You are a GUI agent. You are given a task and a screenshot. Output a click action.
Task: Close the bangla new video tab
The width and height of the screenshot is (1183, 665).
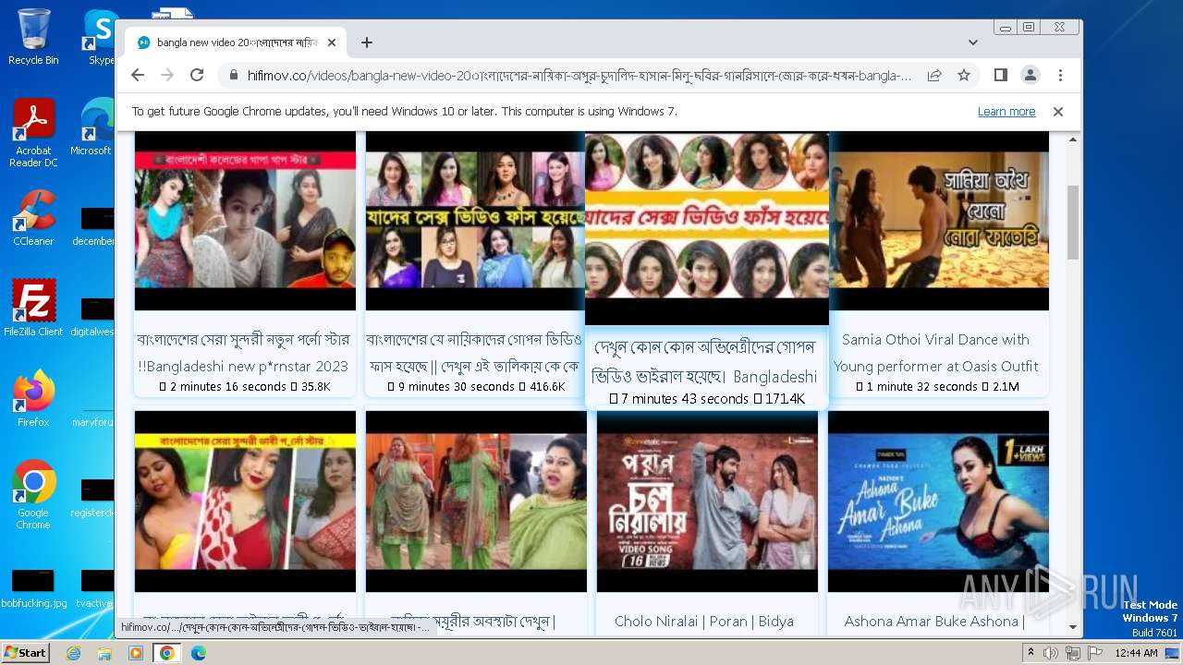pyautogui.click(x=331, y=42)
